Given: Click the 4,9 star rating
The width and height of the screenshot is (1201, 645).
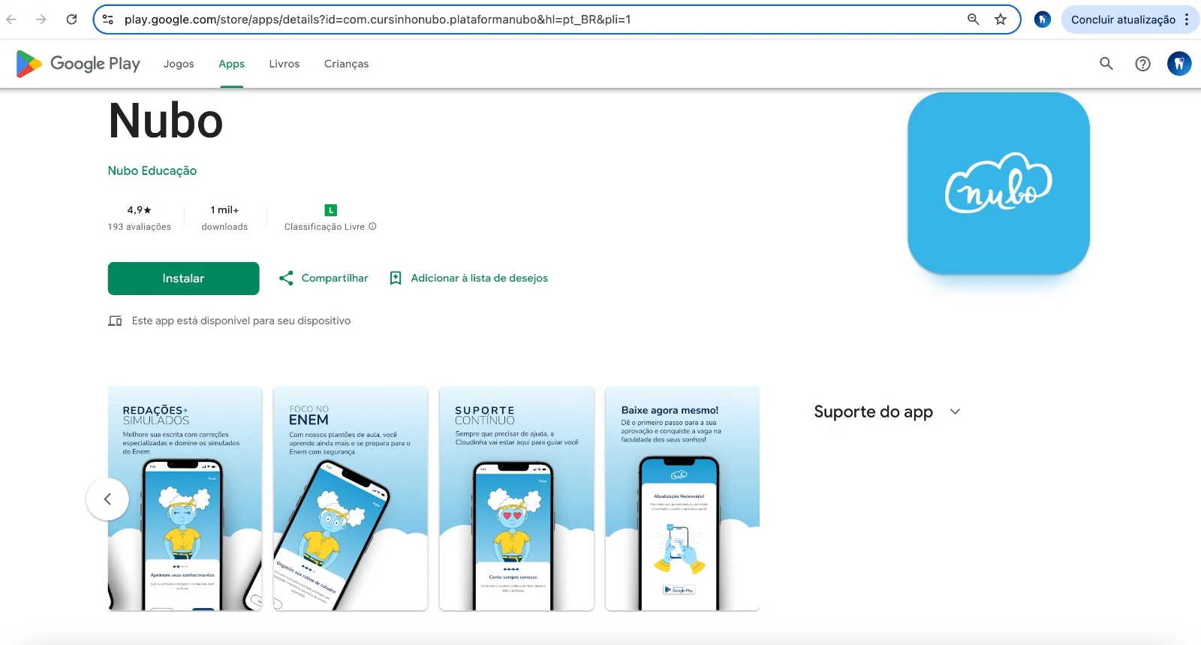Looking at the screenshot, I should (139, 210).
